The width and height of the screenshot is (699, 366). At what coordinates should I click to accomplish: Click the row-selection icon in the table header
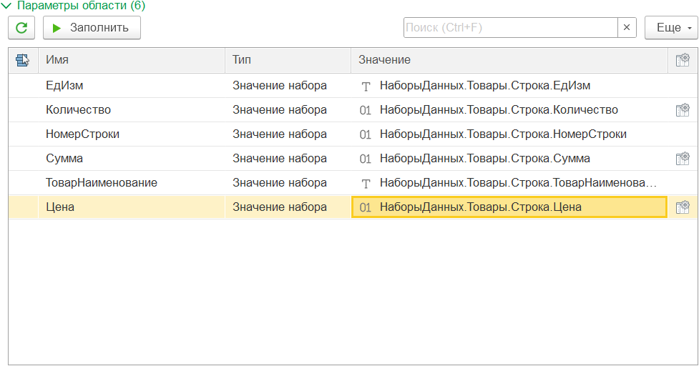23,59
